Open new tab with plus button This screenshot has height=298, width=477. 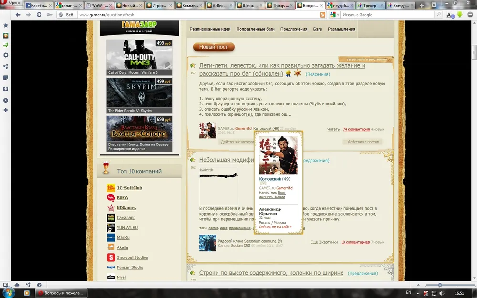(x=422, y=5)
